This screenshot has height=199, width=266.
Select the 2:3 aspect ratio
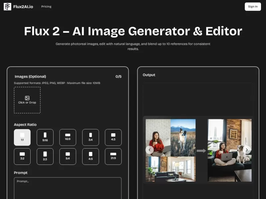coord(45,156)
